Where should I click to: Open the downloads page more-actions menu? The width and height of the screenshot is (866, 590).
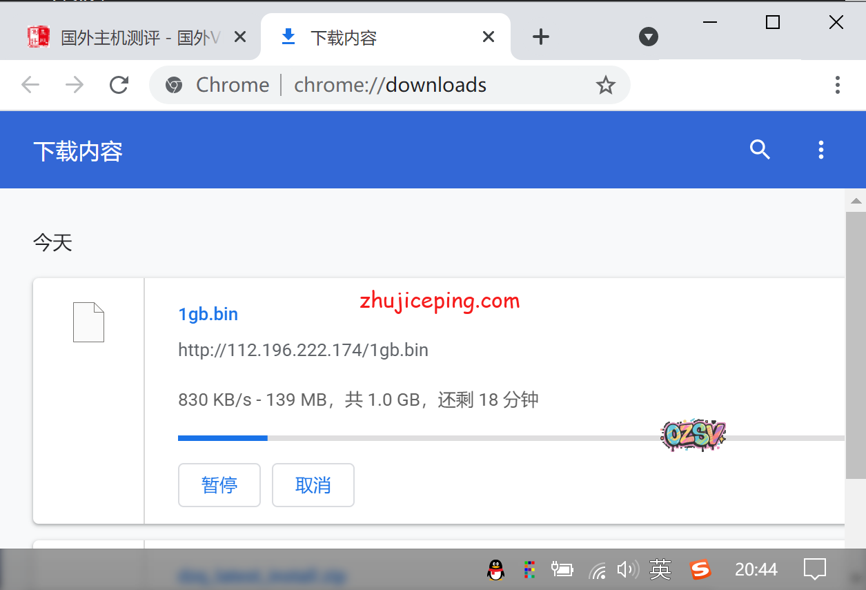point(820,150)
